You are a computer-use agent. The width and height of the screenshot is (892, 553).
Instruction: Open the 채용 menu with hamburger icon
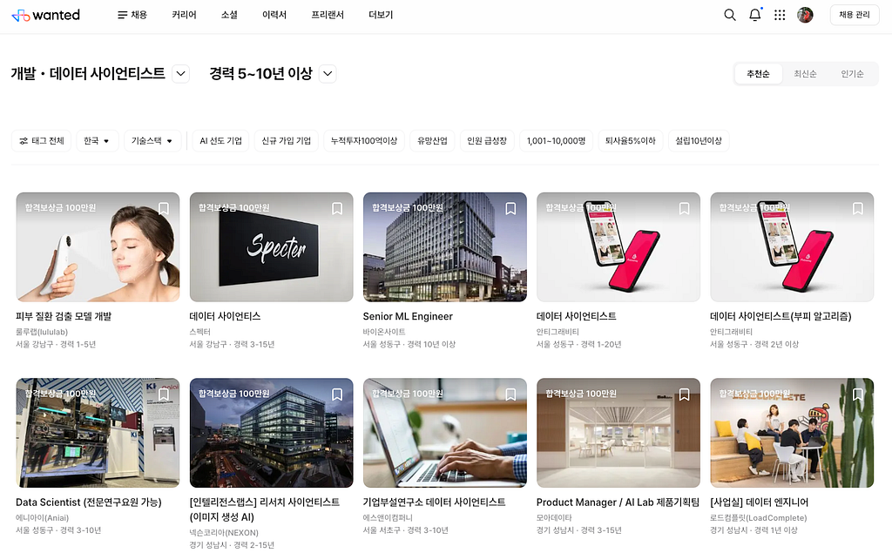coord(132,16)
